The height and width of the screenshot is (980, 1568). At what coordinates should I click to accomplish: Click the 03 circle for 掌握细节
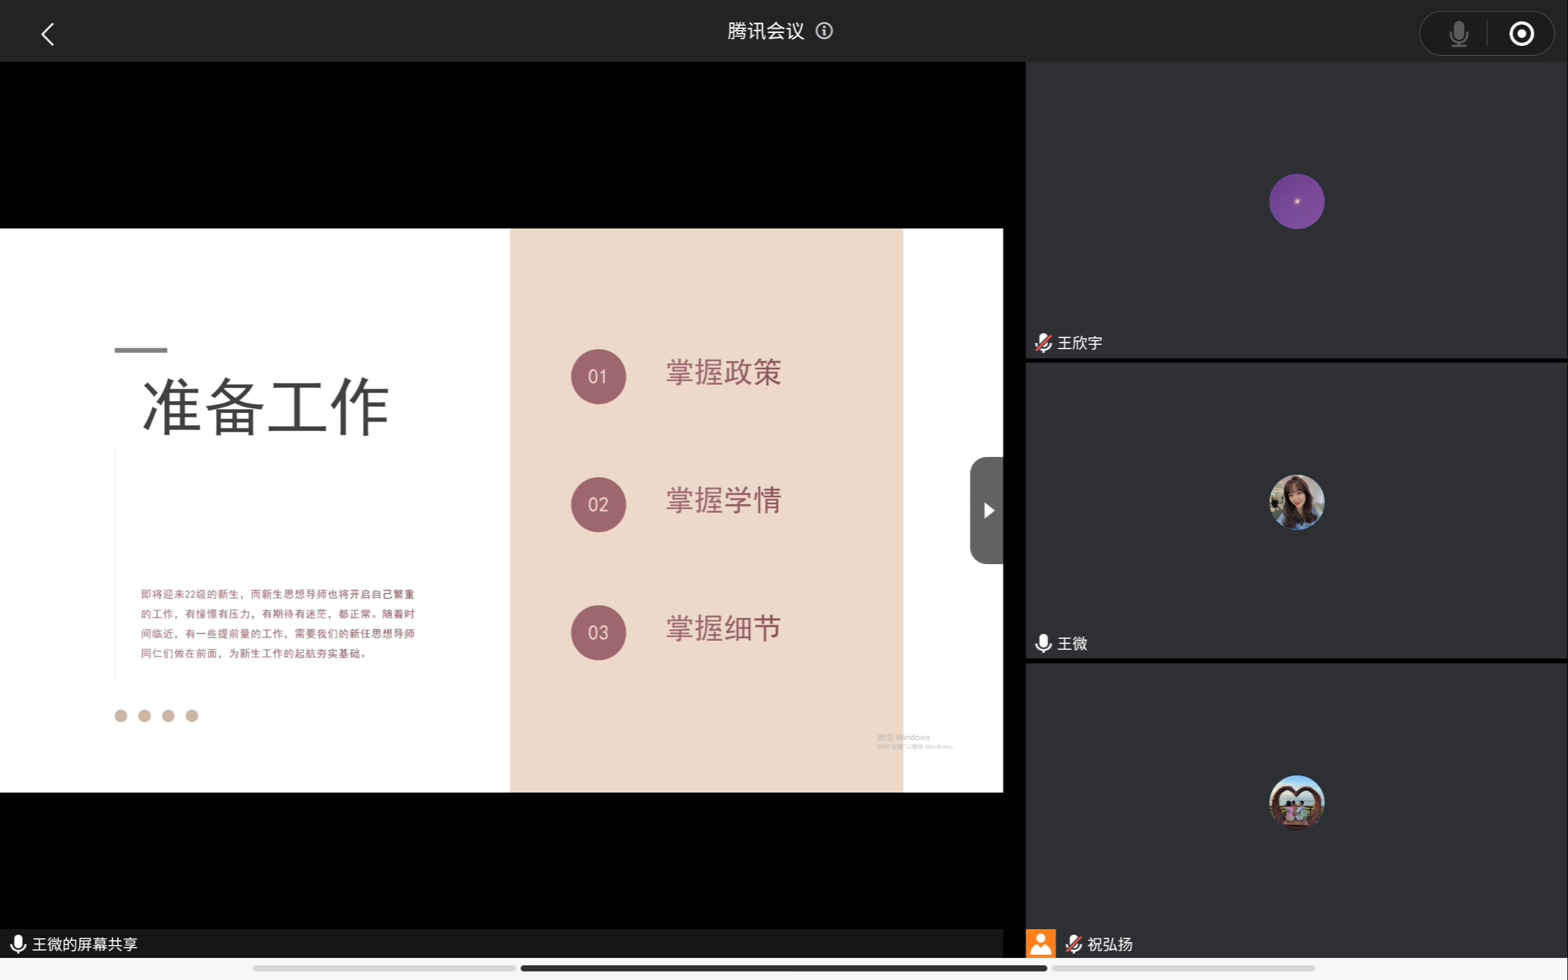coord(598,633)
